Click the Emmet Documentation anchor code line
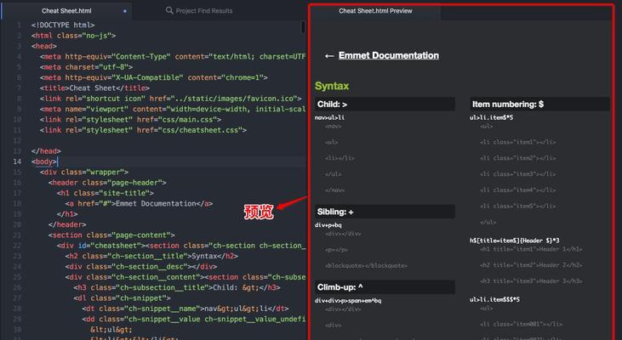The image size is (622, 340). click(x=140, y=204)
